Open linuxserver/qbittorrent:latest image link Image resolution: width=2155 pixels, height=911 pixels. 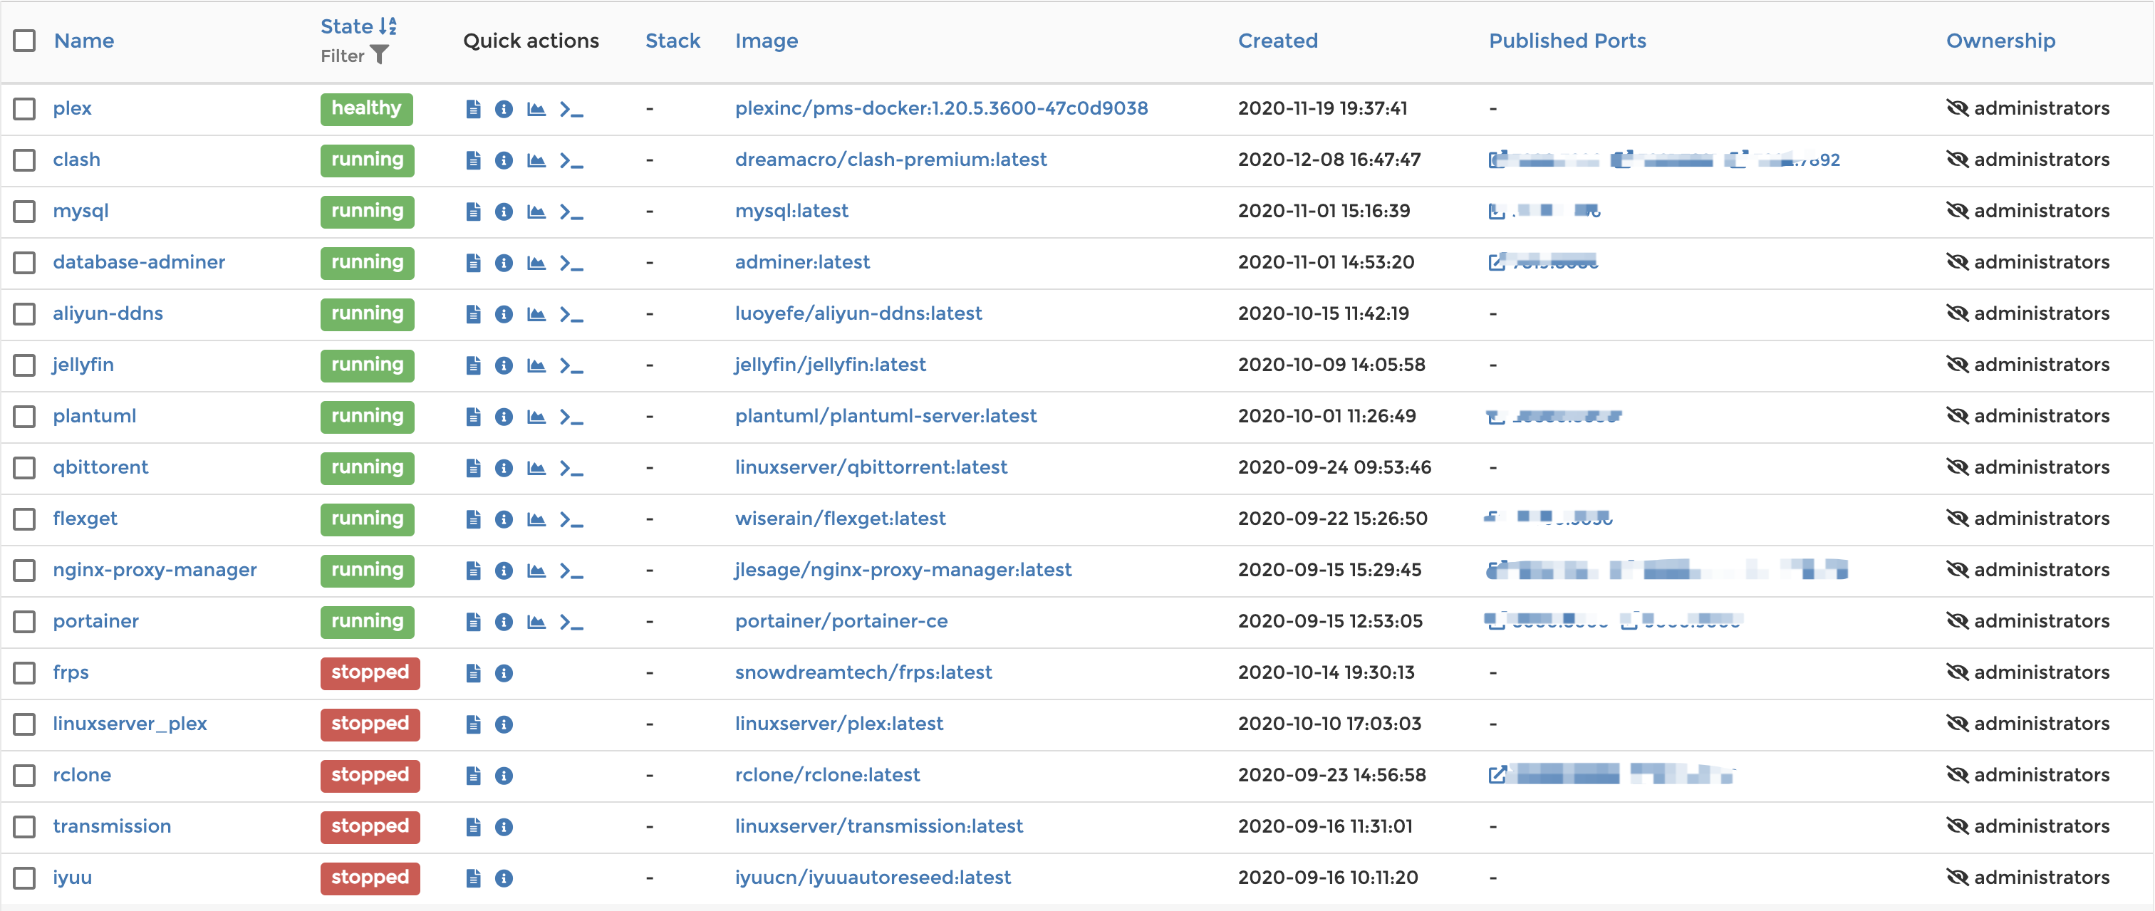(870, 467)
